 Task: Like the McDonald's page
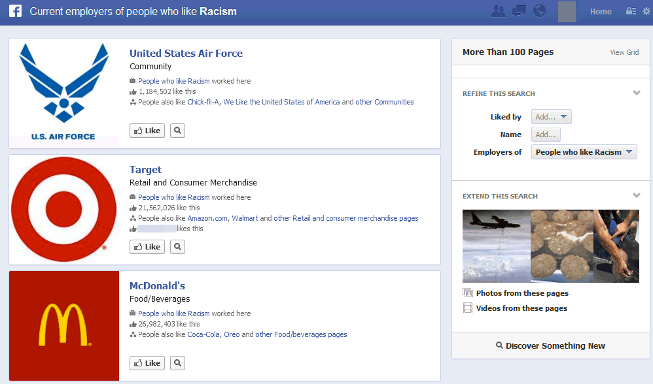(147, 363)
